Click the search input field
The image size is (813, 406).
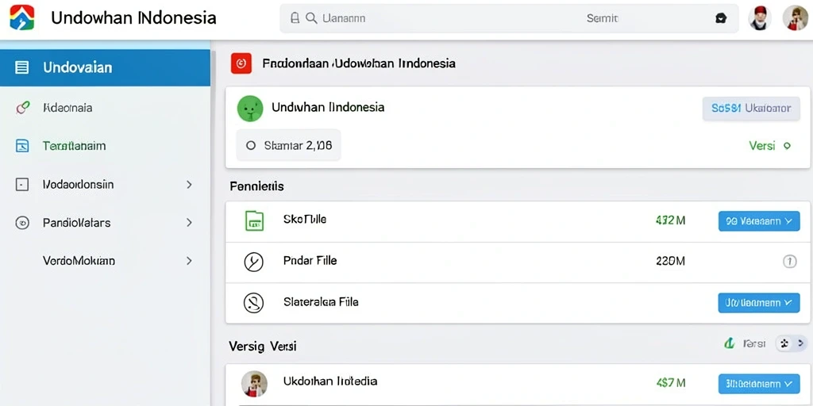pyautogui.click(x=509, y=18)
